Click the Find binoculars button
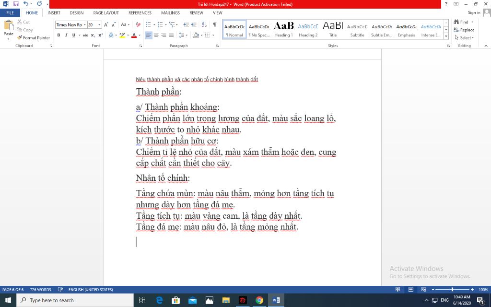The image size is (491, 307). (x=461, y=22)
